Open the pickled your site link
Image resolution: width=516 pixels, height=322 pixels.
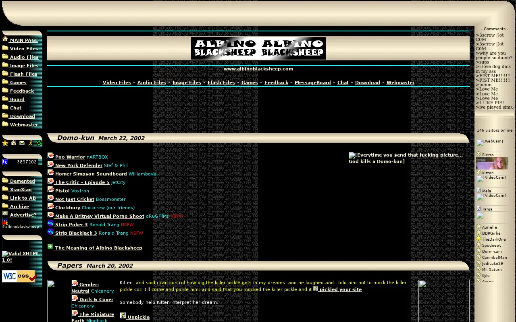click(x=340, y=289)
